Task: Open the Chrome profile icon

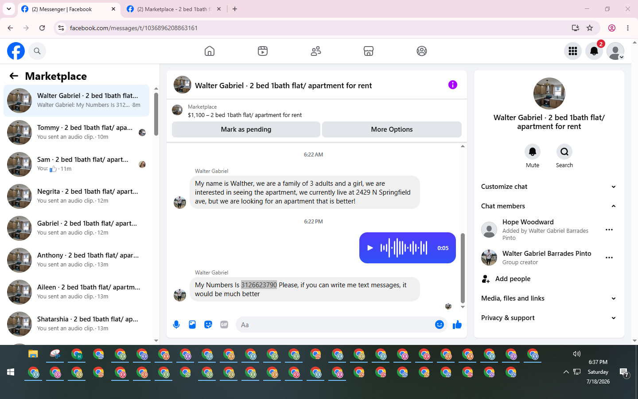Action: 612,28
